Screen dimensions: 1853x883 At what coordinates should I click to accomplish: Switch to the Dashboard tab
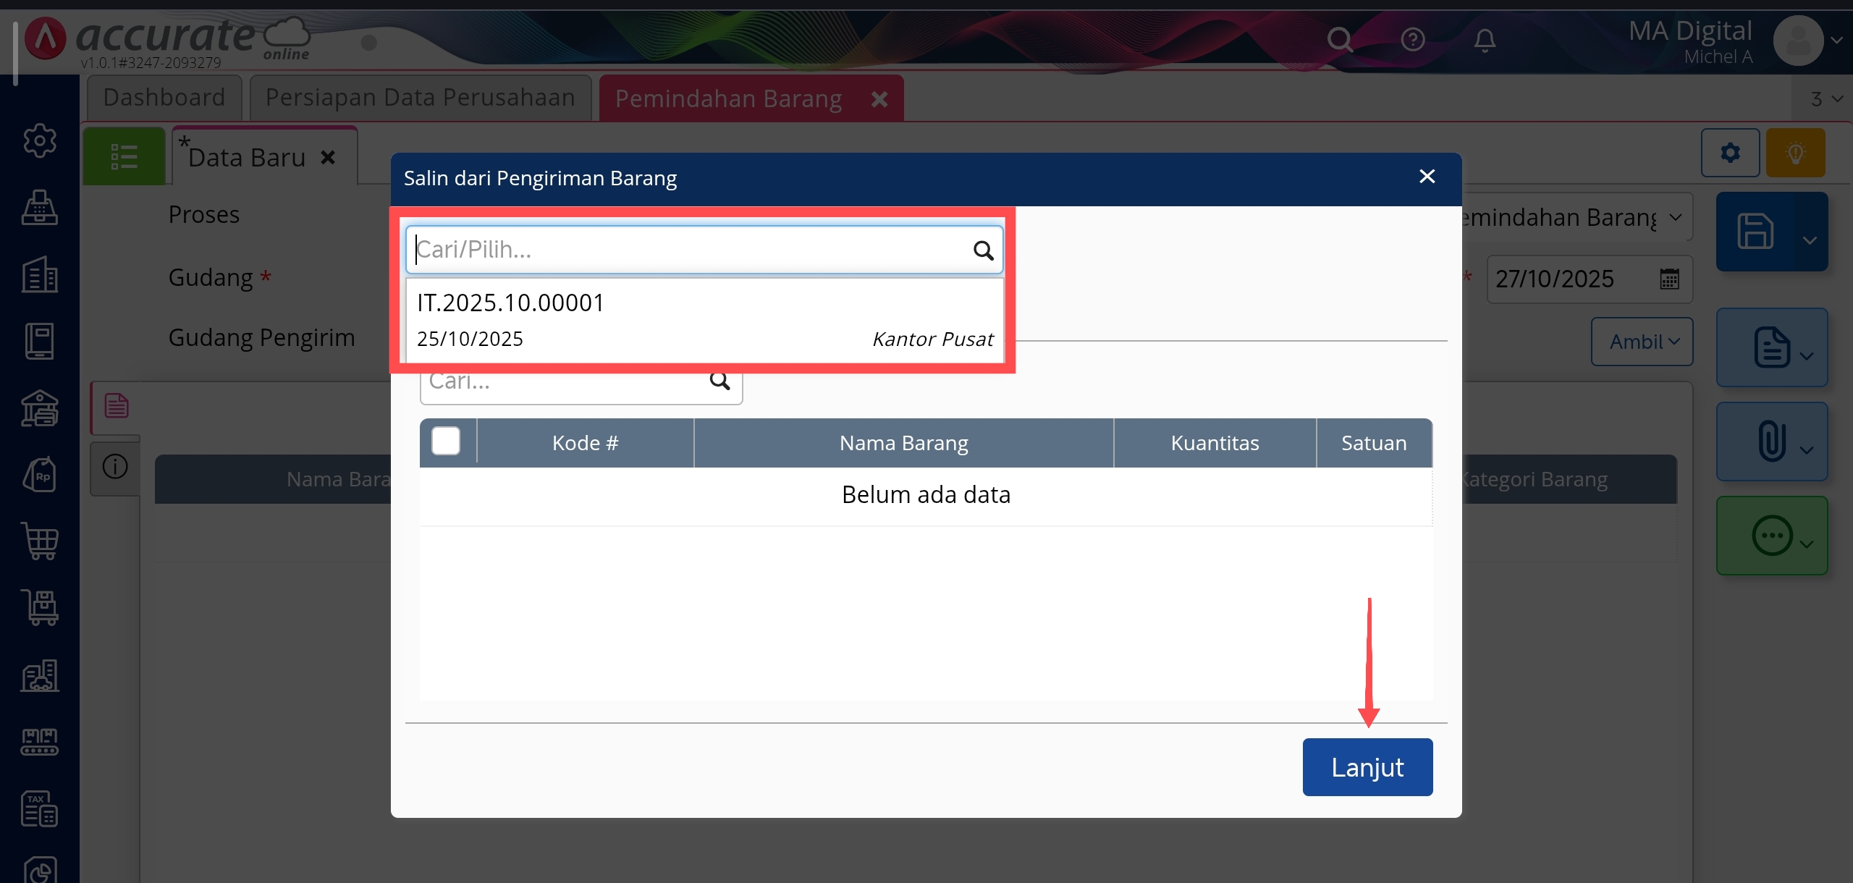point(164,98)
